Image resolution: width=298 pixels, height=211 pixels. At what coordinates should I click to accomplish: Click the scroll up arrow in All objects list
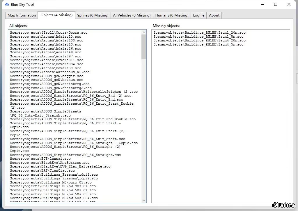click(x=144, y=32)
